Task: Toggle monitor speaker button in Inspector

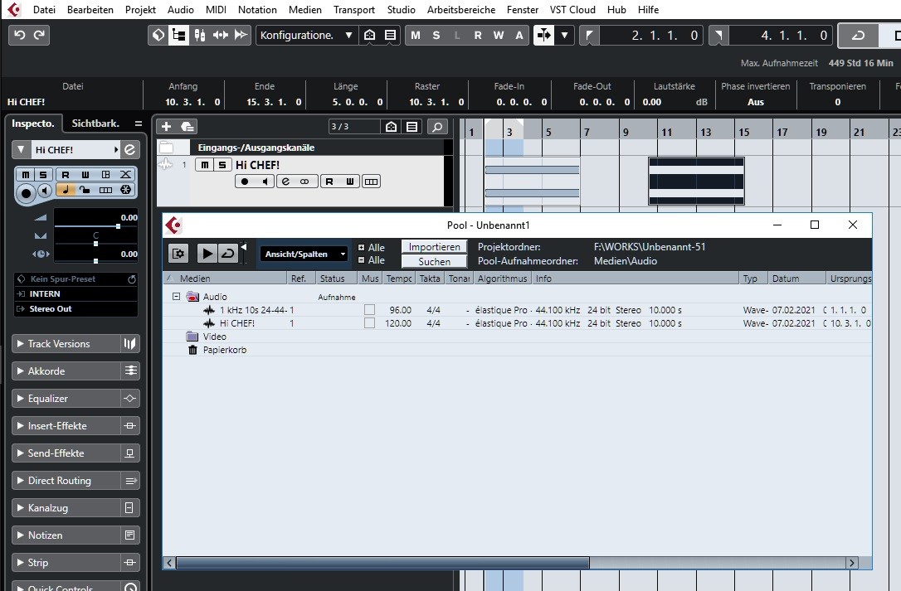Action: tap(45, 191)
